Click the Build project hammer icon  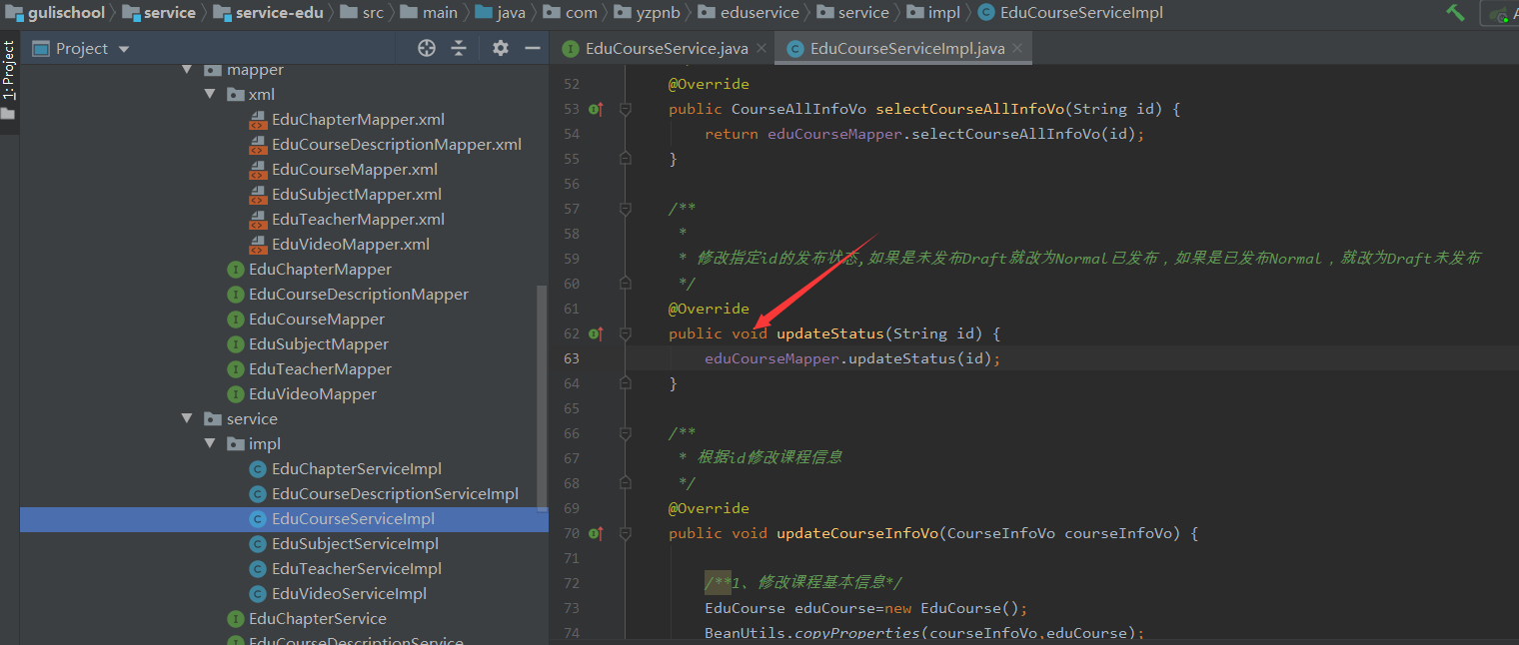(x=1455, y=12)
